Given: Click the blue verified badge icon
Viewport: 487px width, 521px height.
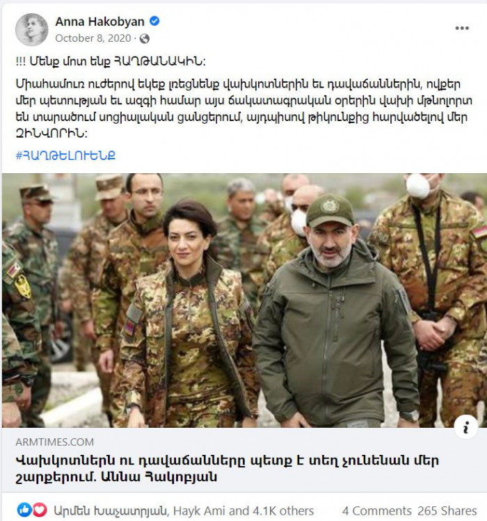Looking at the screenshot, I should pyautogui.click(x=154, y=22).
